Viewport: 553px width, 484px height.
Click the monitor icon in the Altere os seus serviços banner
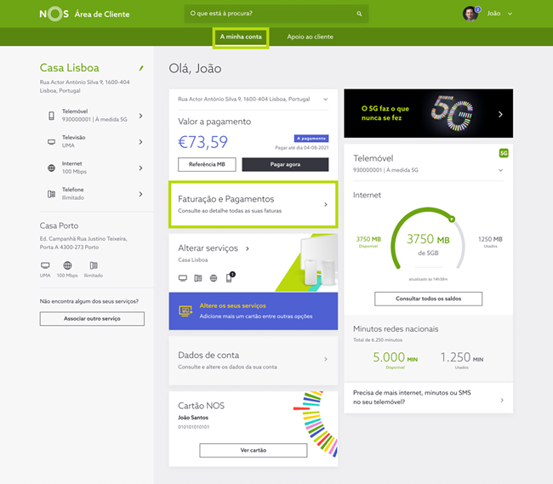point(185,310)
